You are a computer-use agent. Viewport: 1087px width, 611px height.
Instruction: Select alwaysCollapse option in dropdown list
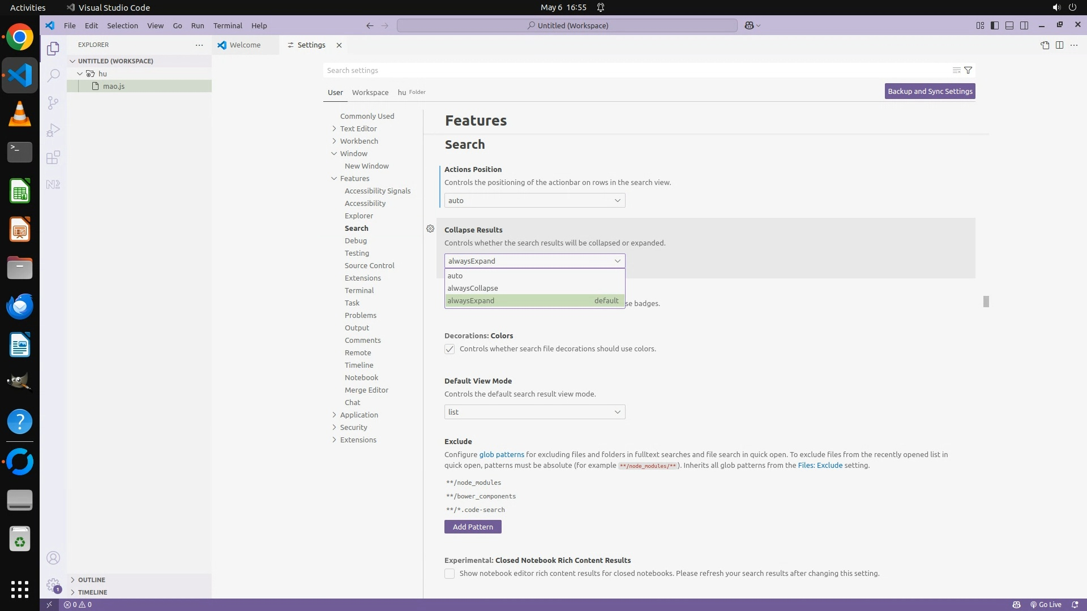[x=473, y=288]
